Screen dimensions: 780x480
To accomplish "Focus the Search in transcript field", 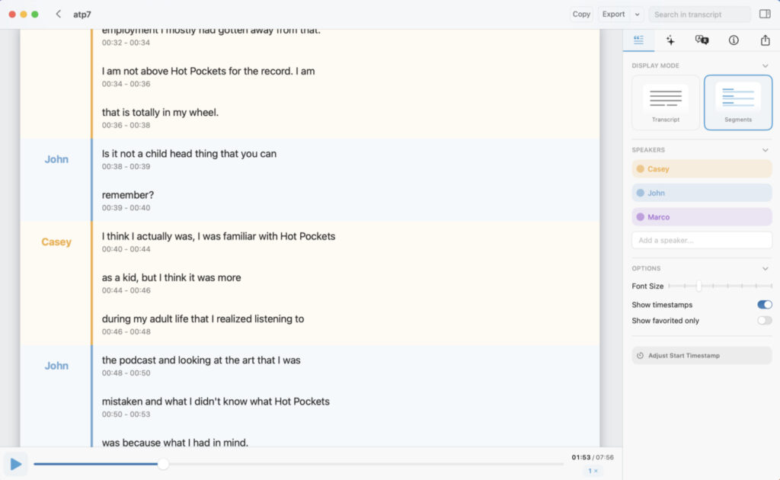I will click(699, 14).
